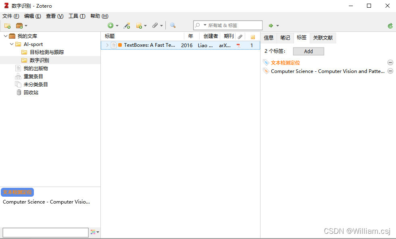Sort by the 期刊 column header

[229, 36]
